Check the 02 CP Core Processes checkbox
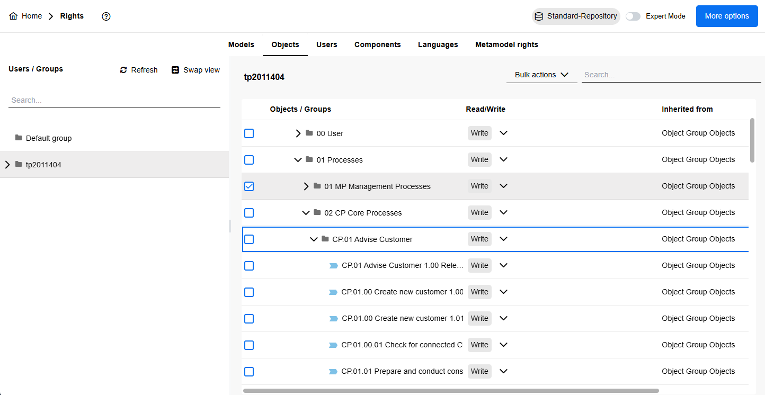Image resolution: width=765 pixels, height=395 pixels. click(249, 213)
